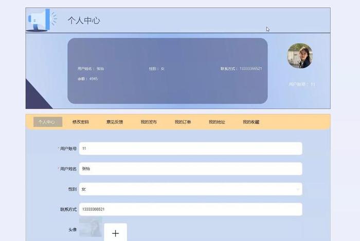Click the 个人中心 page title
The image size is (360, 241).
[x=84, y=21]
